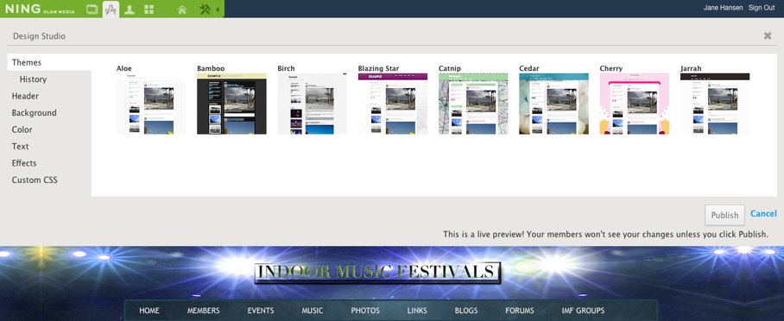Choose the Bamboo theme thumbnail
This screenshot has width=784, height=321.
tap(231, 104)
